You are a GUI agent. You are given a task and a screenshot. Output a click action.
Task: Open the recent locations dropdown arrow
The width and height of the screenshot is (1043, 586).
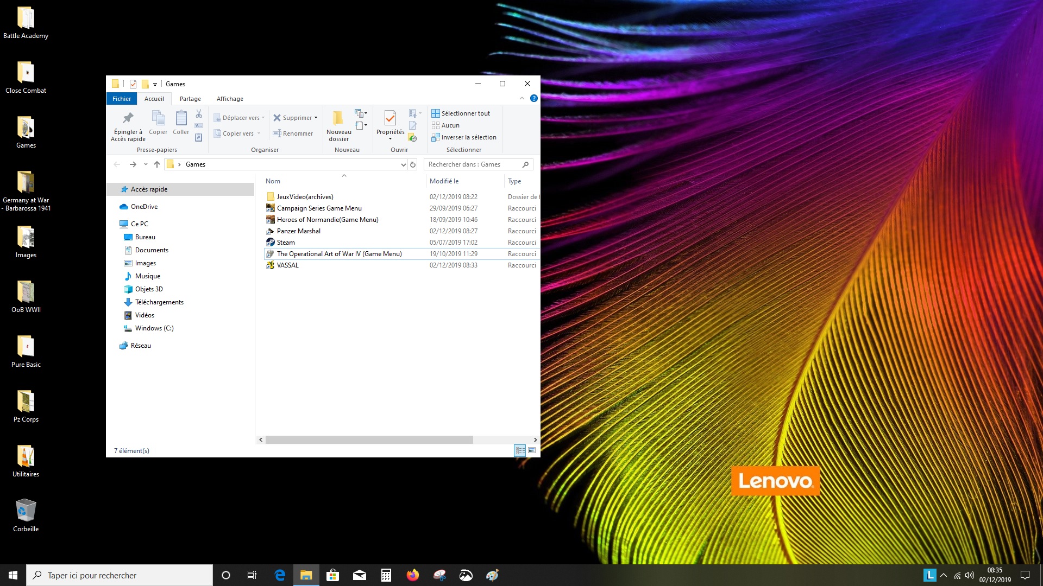coord(146,164)
